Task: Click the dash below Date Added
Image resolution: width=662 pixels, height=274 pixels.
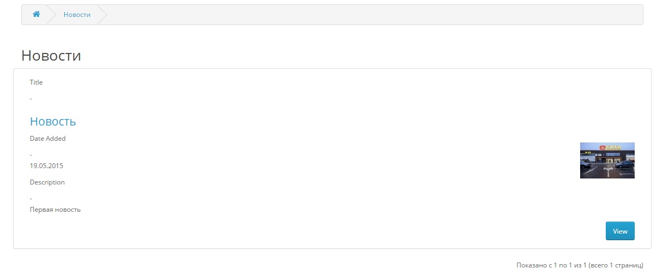Action: pos(31,155)
